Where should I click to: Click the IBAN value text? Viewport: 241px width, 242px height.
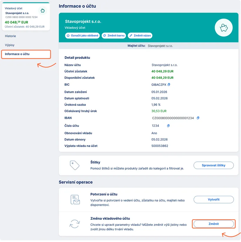173,118
